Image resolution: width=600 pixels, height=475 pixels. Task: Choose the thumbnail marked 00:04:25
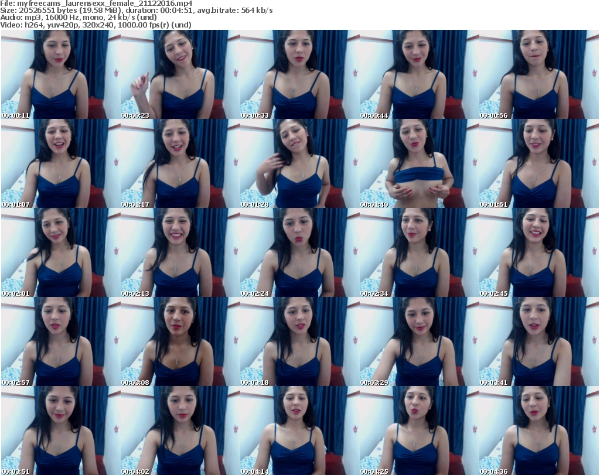click(419, 430)
